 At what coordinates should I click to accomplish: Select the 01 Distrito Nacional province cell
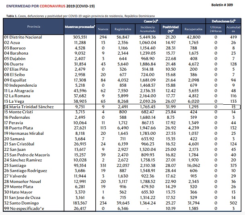(23, 37)
